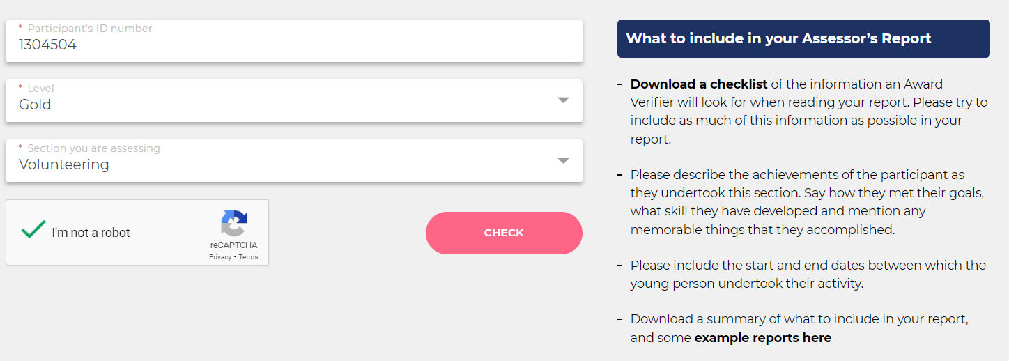
Task: Click the start and end dates paragraph
Action: [x=808, y=275]
